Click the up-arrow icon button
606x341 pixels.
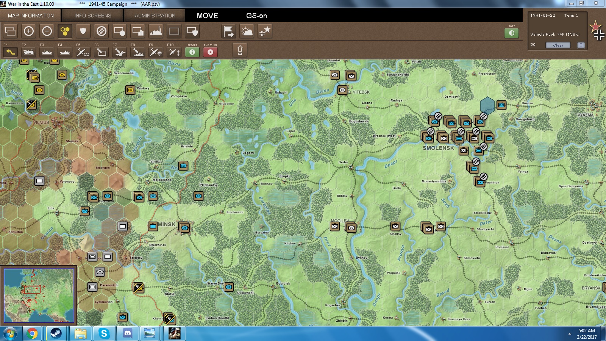pyautogui.click(x=240, y=50)
